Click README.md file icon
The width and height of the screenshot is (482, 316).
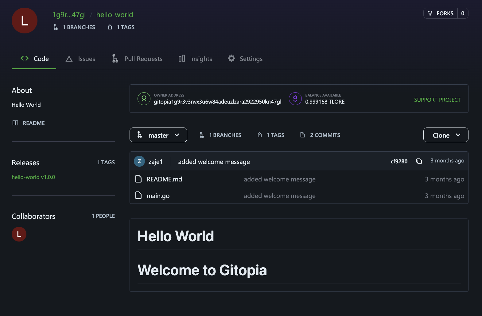pos(138,179)
